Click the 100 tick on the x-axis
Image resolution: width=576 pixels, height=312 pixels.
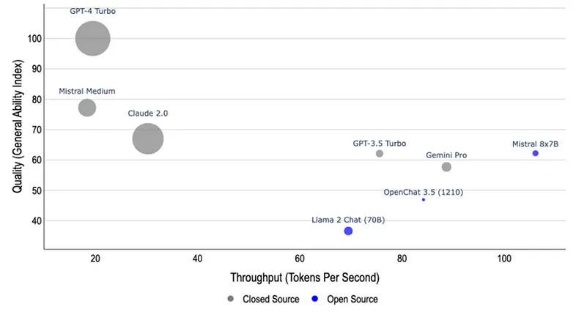tap(504, 259)
